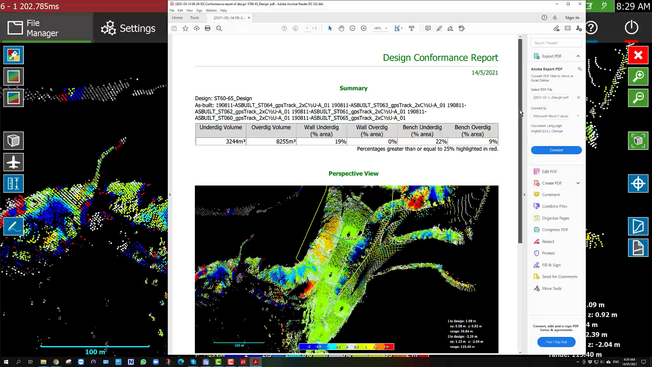This screenshot has height=367, width=652.
Task: Open the zoom level 149% dropdown
Action: point(386,29)
